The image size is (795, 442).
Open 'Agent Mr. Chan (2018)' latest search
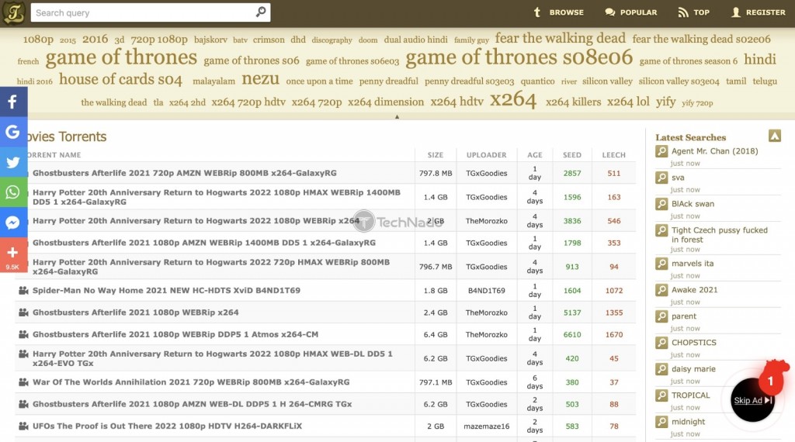click(x=714, y=151)
